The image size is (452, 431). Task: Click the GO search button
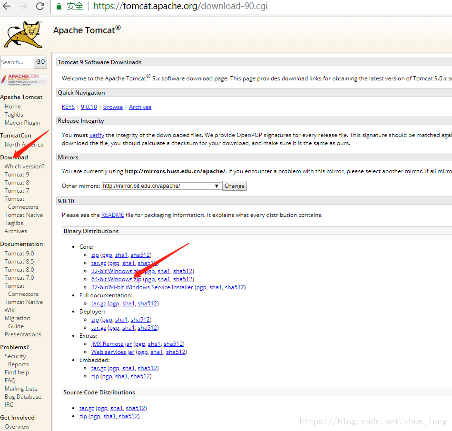point(40,62)
